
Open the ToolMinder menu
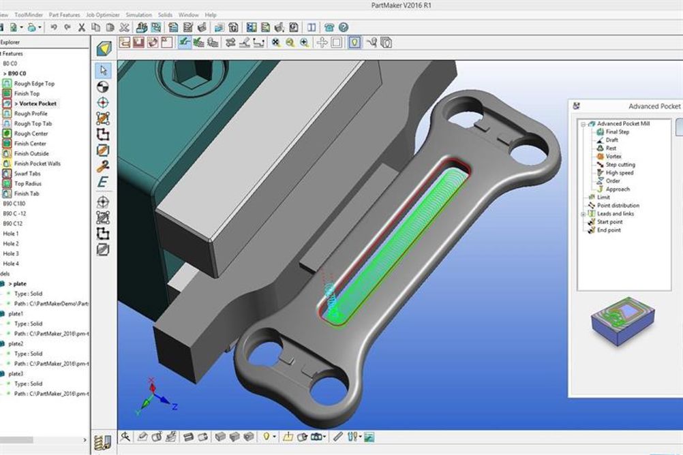(x=29, y=15)
